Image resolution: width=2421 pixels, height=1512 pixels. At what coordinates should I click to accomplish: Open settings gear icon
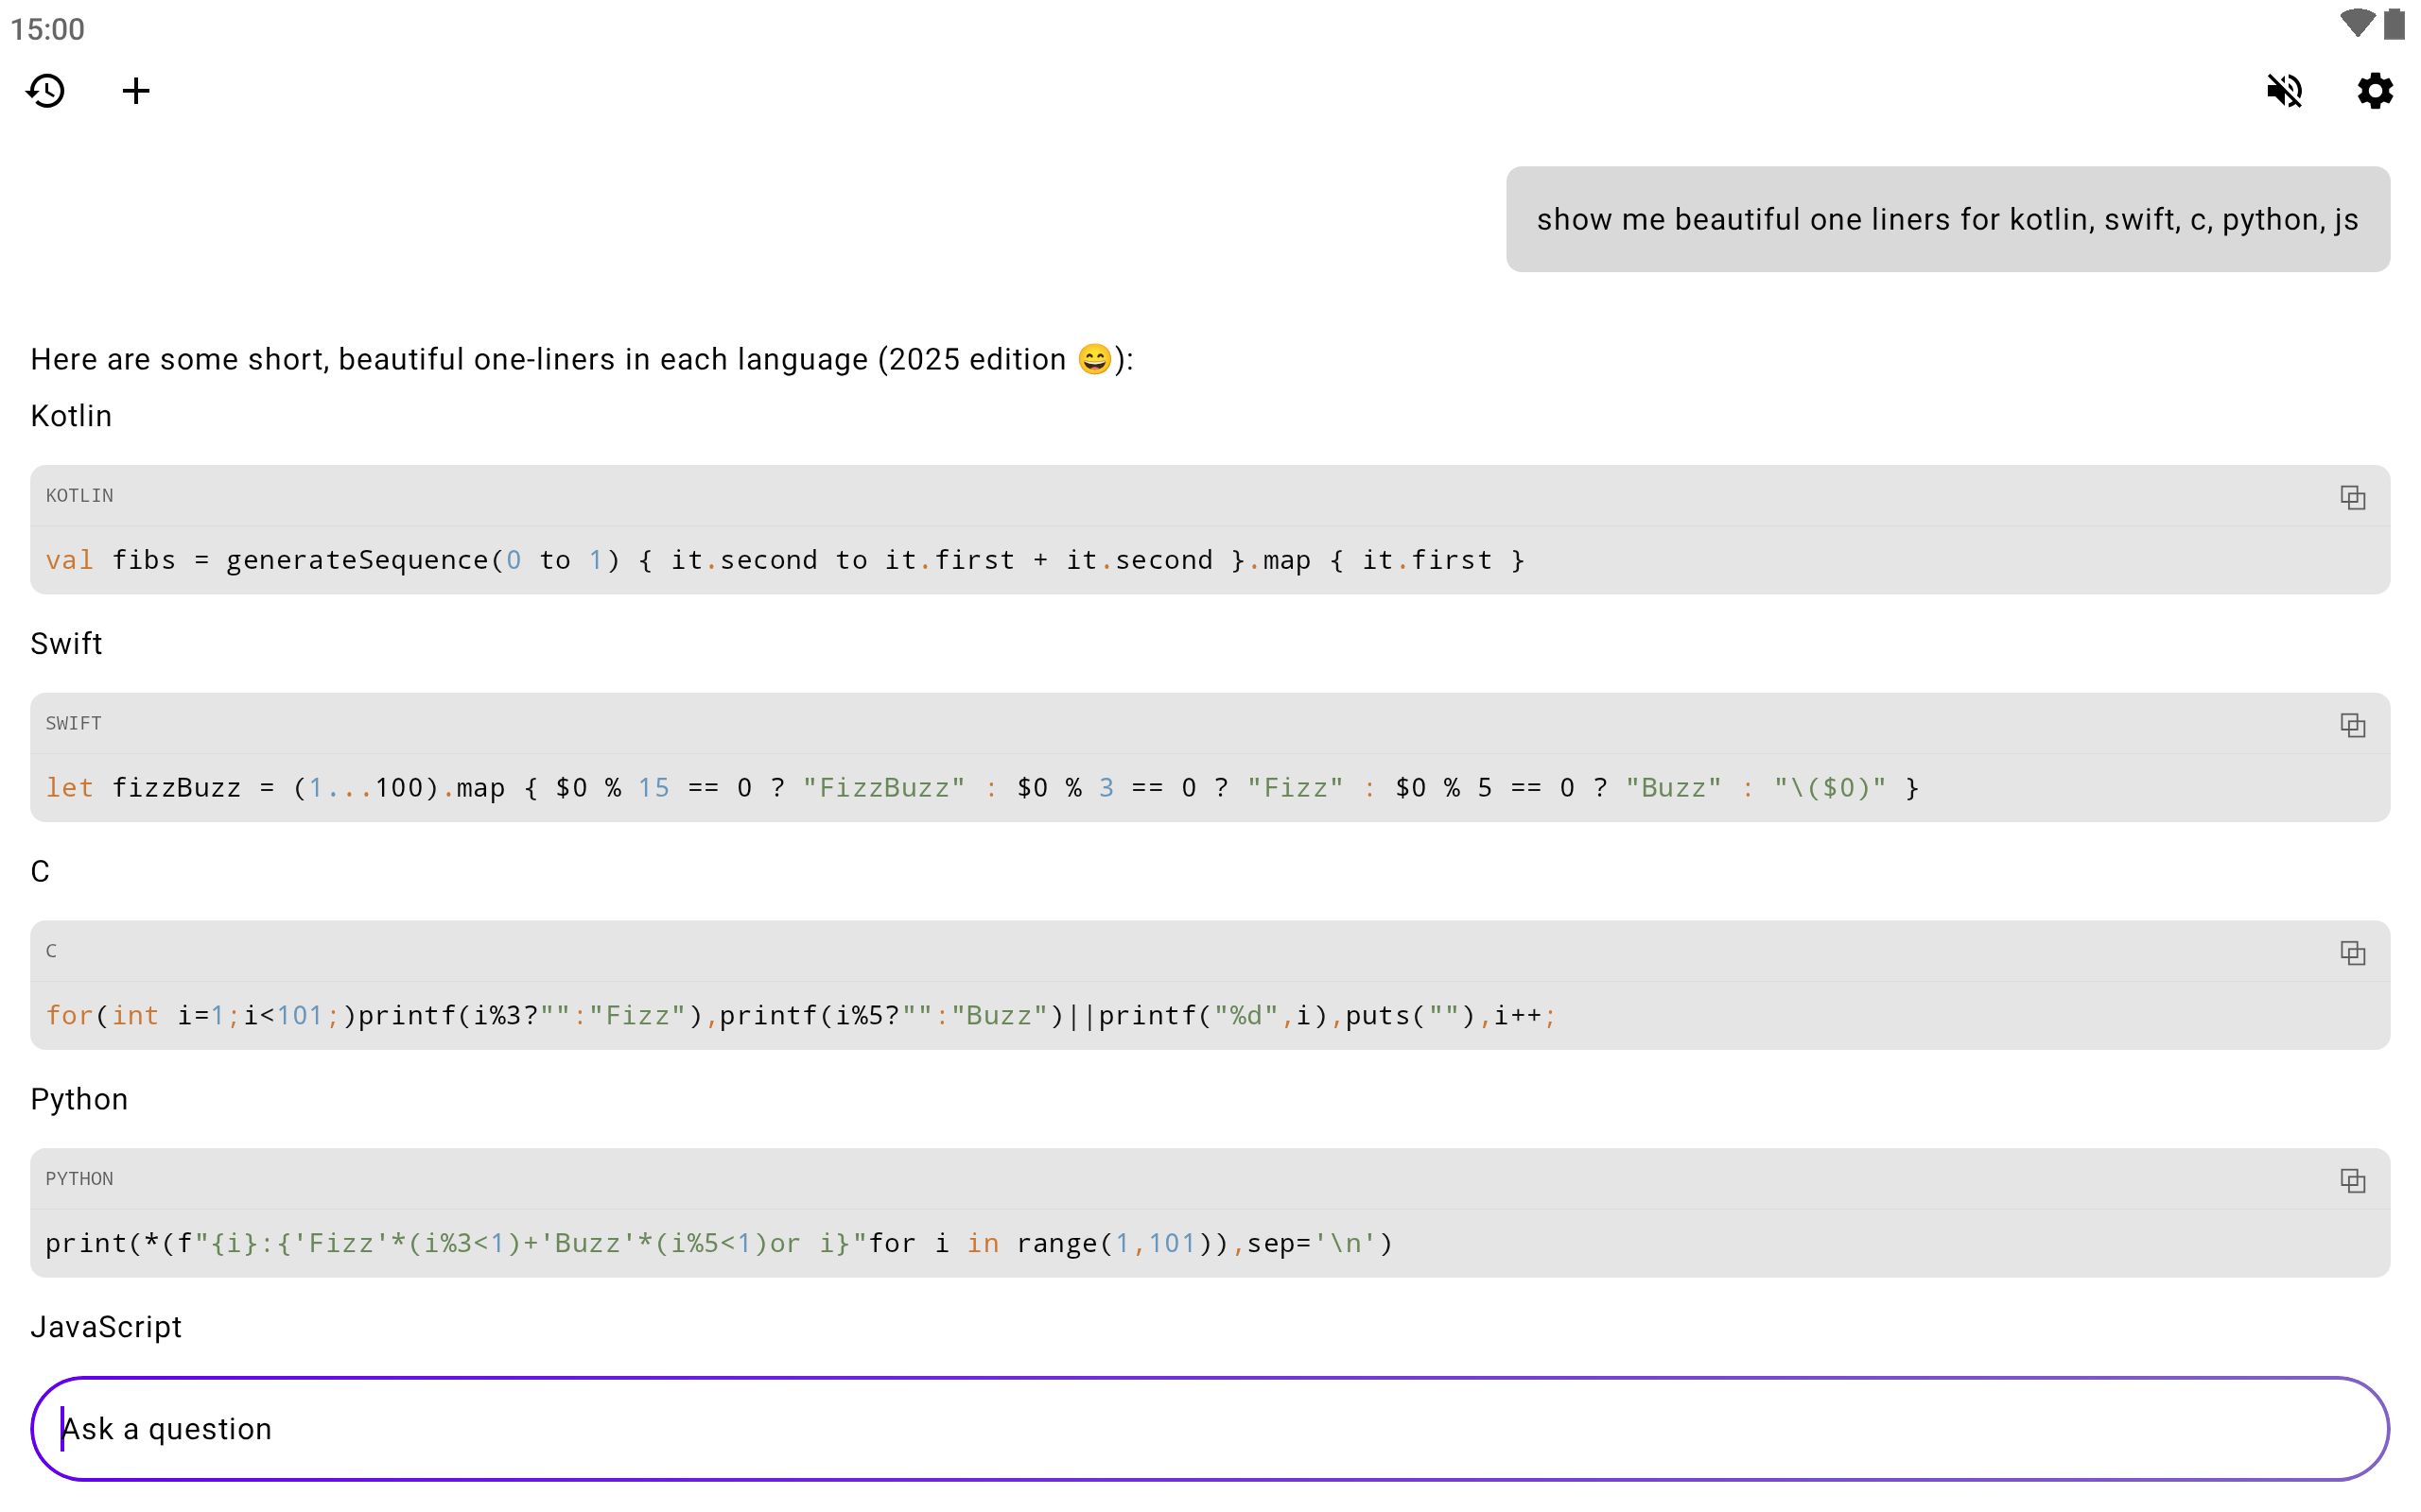[2374, 91]
